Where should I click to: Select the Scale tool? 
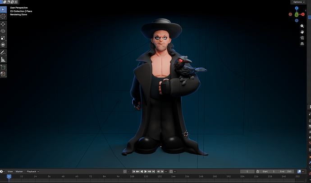[x=3, y=38]
